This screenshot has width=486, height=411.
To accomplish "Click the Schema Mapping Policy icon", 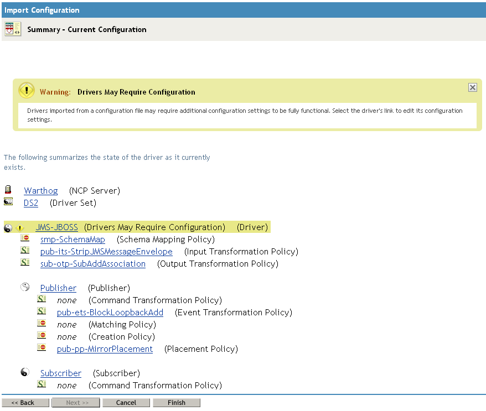I will 24,238.
